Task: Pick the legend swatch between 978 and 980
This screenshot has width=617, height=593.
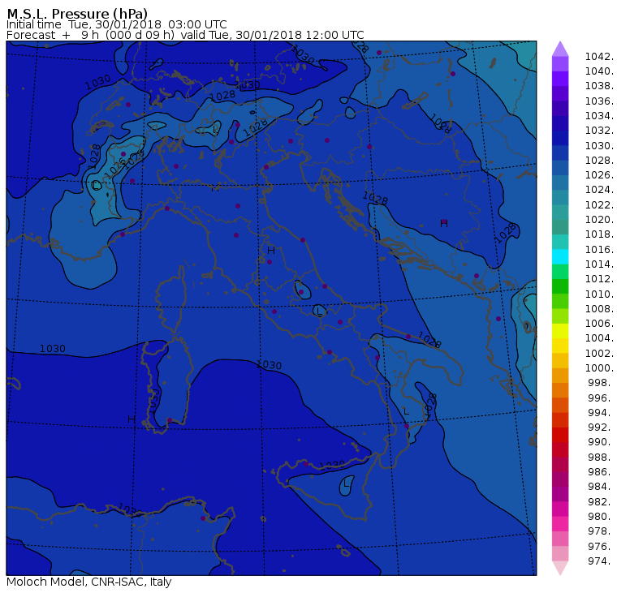Action: [560, 524]
